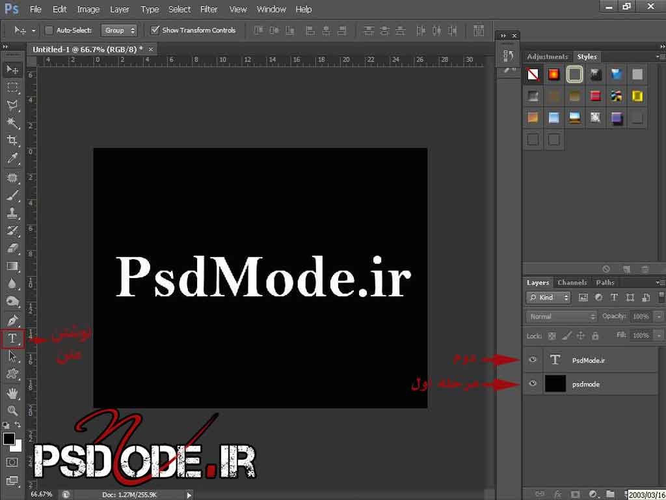Close the Untitled-1 document tab
666x500 pixels.
coord(150,49)
